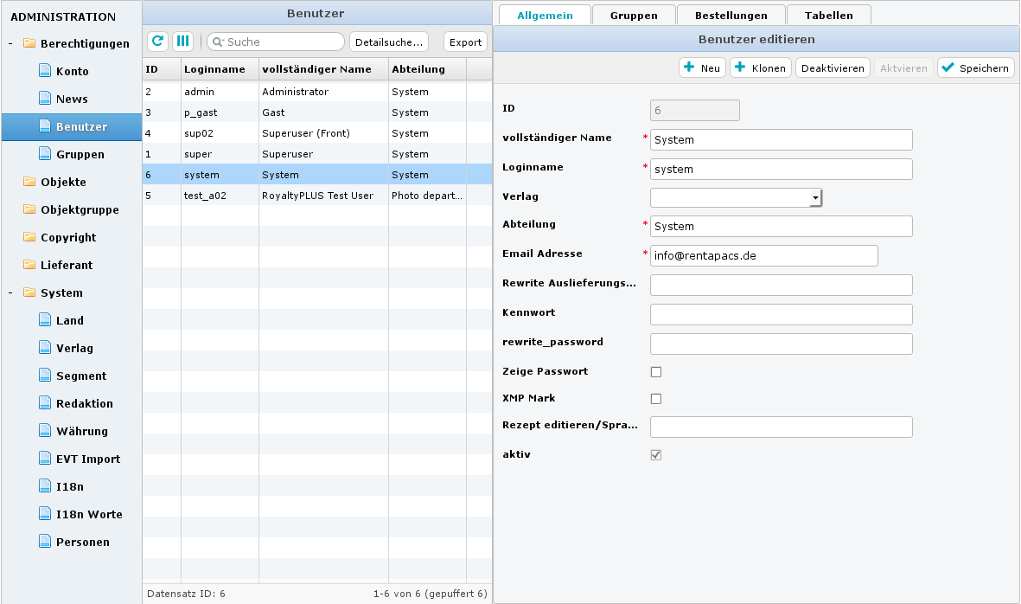Click the Deaktivieren button
This screenshot has width=1021, height=604.
click(x=832, y=68)
